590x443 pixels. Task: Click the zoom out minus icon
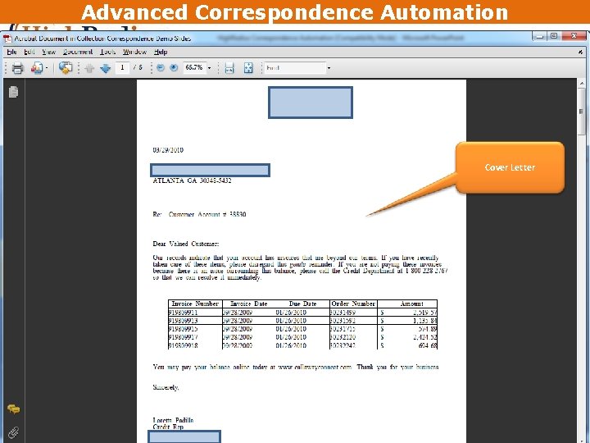coord(161,68)
